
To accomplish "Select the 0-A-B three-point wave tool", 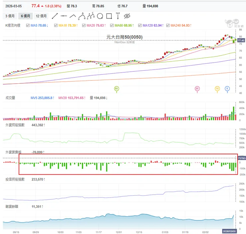I will [82, 16].
